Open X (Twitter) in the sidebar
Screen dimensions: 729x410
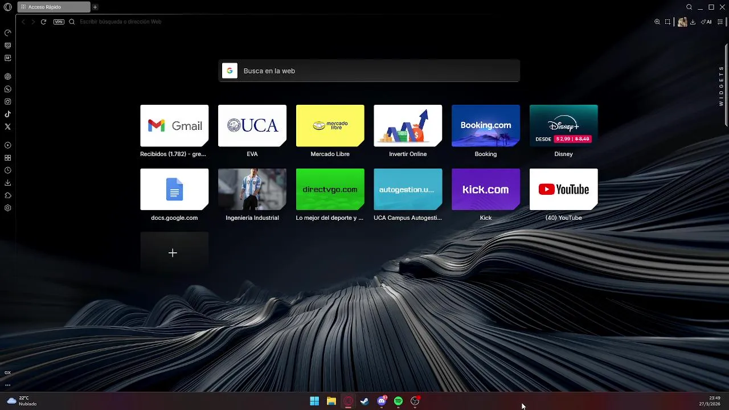(8, 126)
